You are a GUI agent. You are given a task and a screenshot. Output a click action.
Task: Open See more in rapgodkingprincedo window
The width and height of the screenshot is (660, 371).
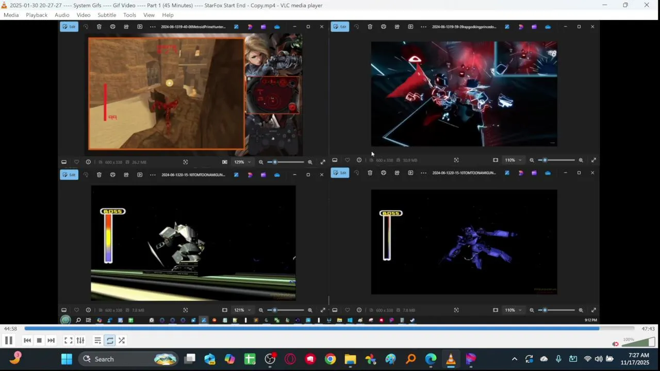[423, 27]
